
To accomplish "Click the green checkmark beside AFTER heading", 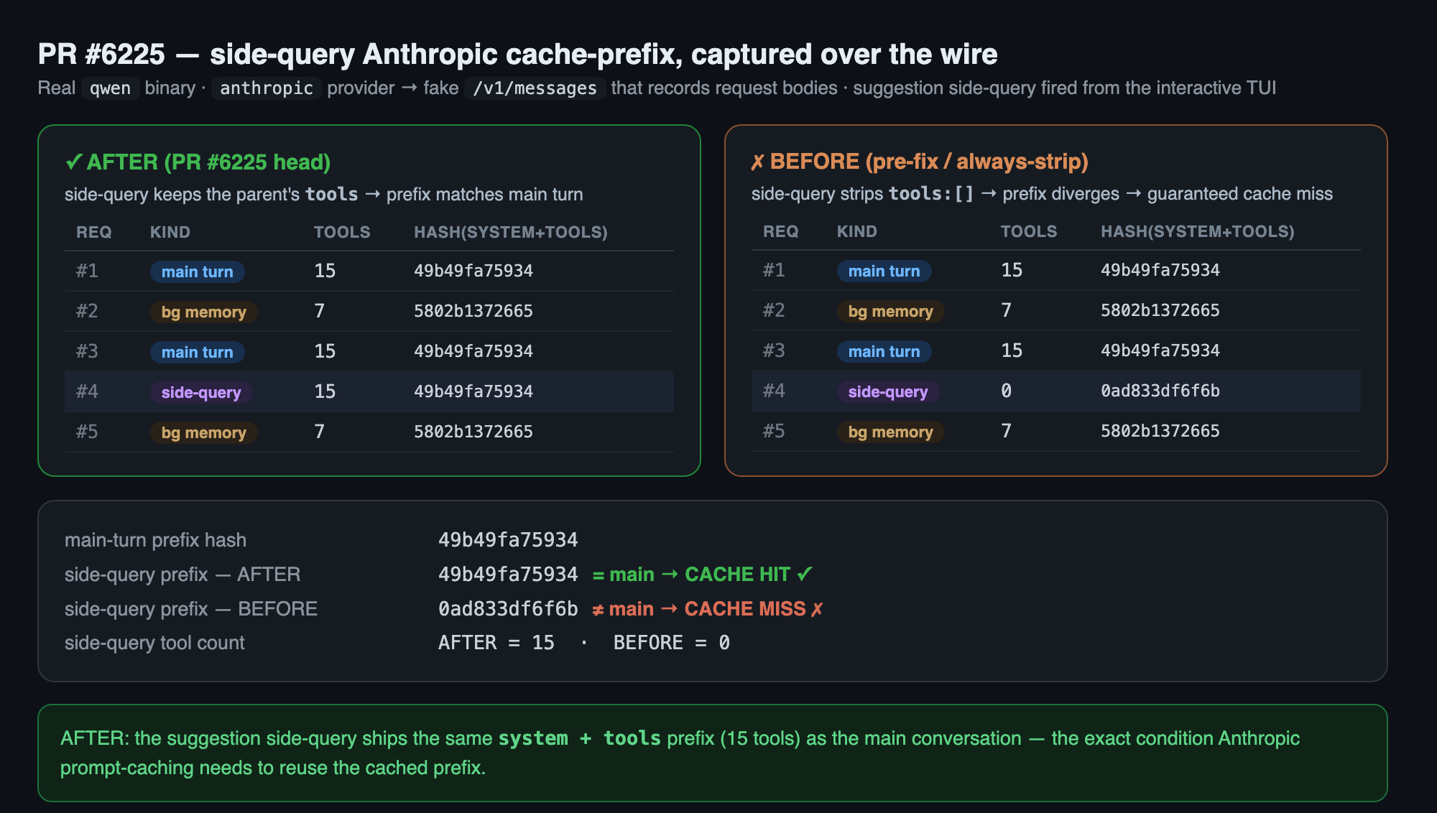I will (73, 162).
